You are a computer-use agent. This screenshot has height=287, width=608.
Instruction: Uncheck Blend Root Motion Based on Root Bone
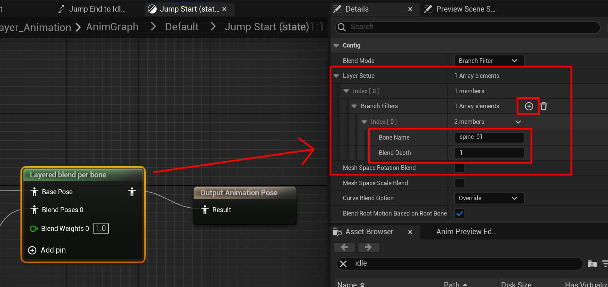click(459, 214)
